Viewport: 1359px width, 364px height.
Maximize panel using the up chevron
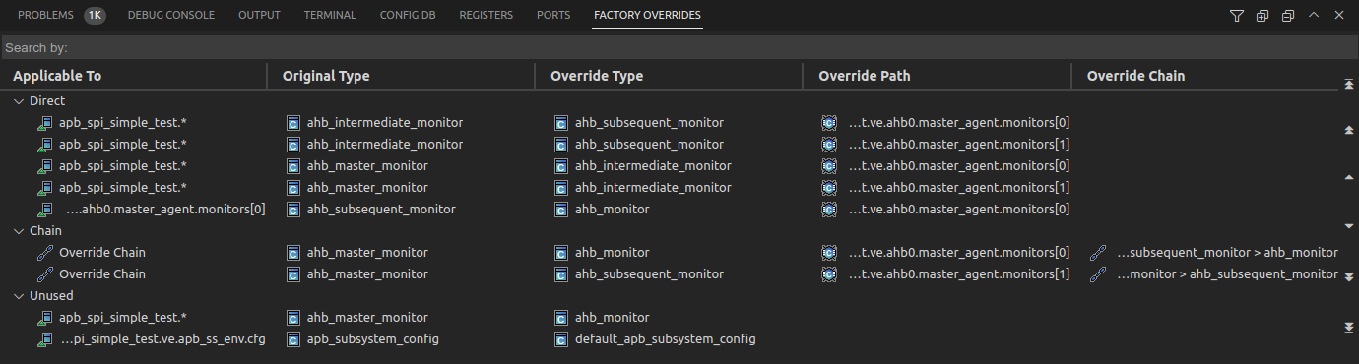[1314, 16]
